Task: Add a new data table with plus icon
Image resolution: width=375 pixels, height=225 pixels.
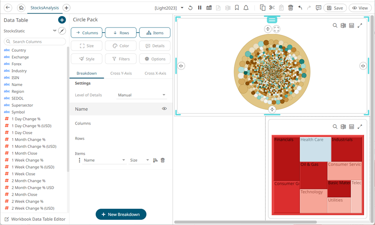Action: click(x=62, y=20)
